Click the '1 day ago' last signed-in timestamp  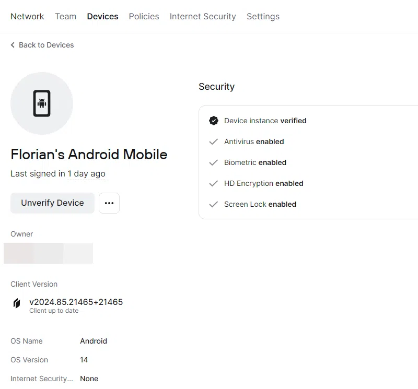86,174
